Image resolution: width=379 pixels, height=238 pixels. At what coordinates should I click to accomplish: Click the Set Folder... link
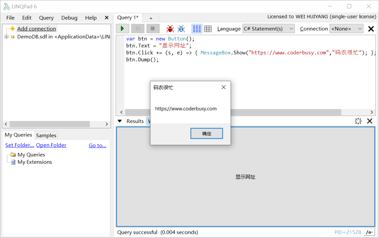point(20,145)
